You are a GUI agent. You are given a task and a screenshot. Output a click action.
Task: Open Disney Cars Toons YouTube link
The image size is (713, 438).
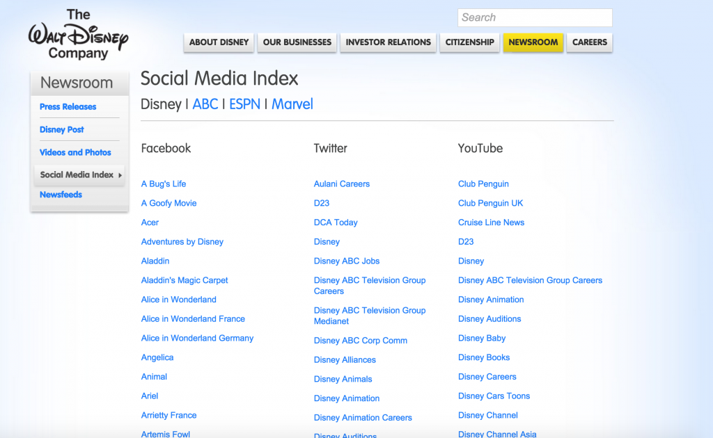pos(494,396)
